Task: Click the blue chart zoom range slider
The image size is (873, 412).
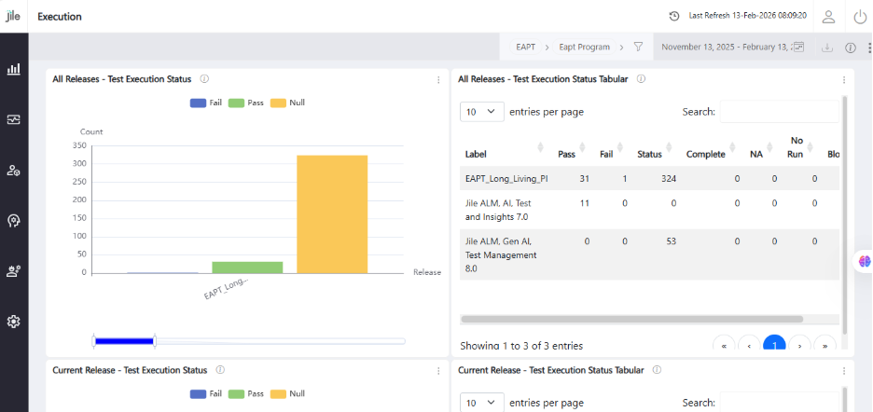Action: click(x=124, y=341)
